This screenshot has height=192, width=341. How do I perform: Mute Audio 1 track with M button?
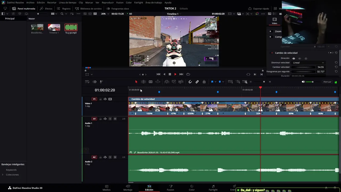(x=115, y=119)
